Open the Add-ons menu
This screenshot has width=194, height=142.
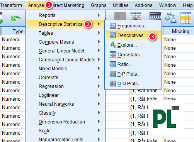(143, 5)
